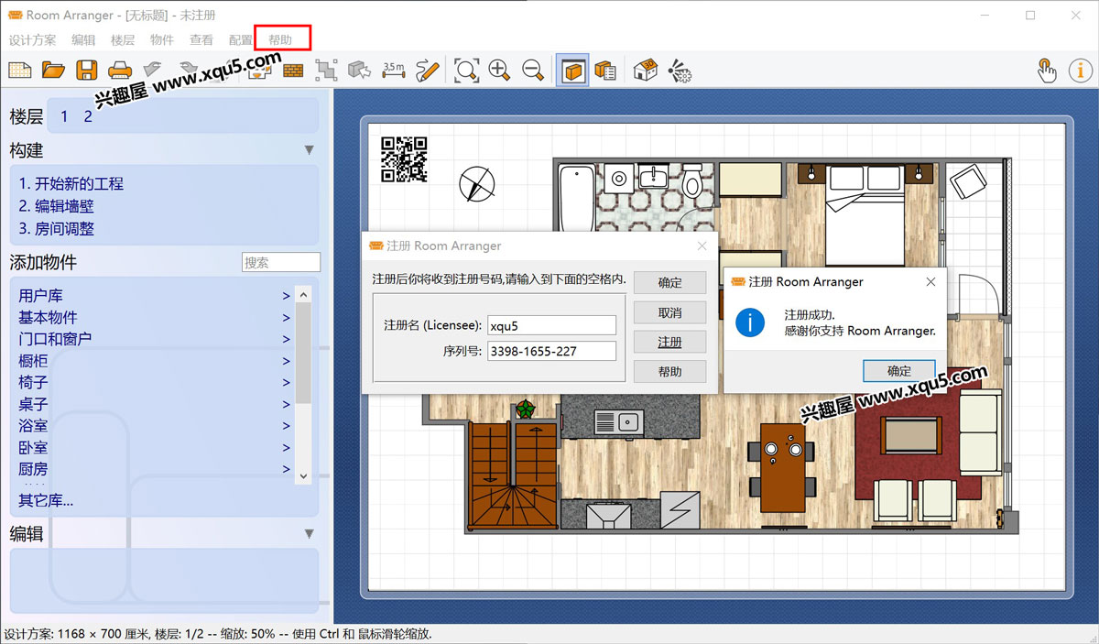Click 取消 in the registration dialog
Viewport: 1099px width, 644px height.
click(669, 312)
